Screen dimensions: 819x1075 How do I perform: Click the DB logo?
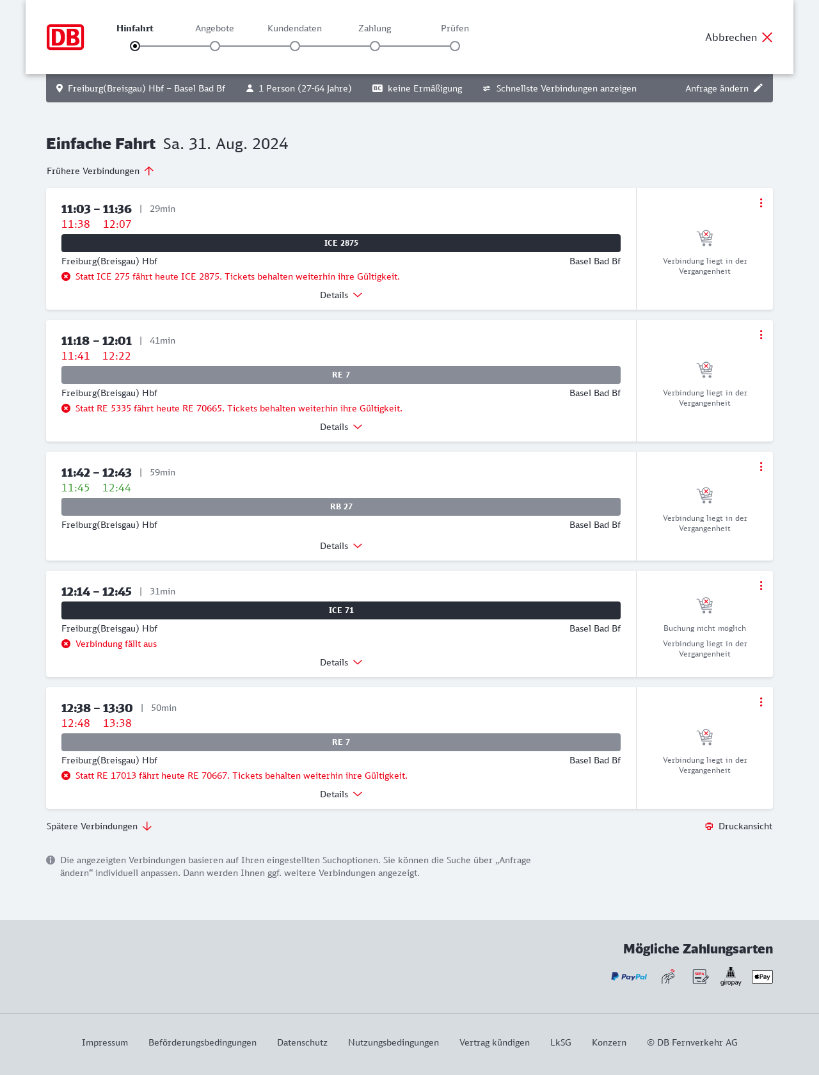[65, 37]
